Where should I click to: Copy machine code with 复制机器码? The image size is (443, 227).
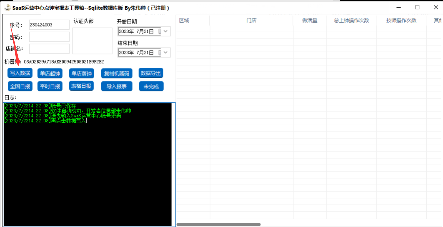click(117, 73)
